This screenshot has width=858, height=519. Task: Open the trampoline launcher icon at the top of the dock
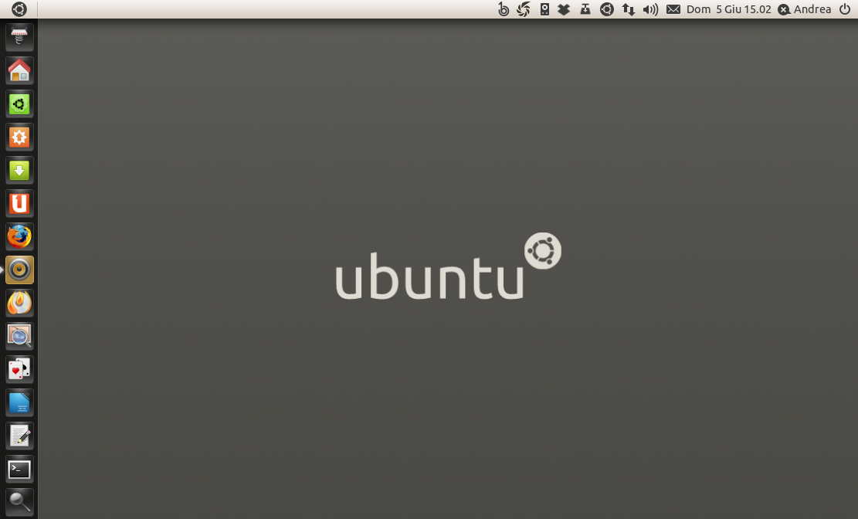[x=20, y=37]
